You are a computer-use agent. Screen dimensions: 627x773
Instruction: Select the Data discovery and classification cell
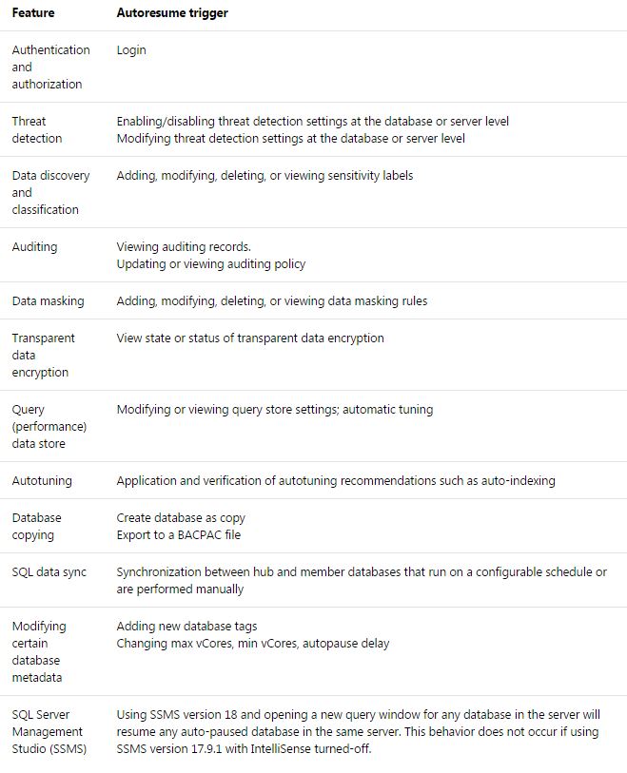coord(50,192)
